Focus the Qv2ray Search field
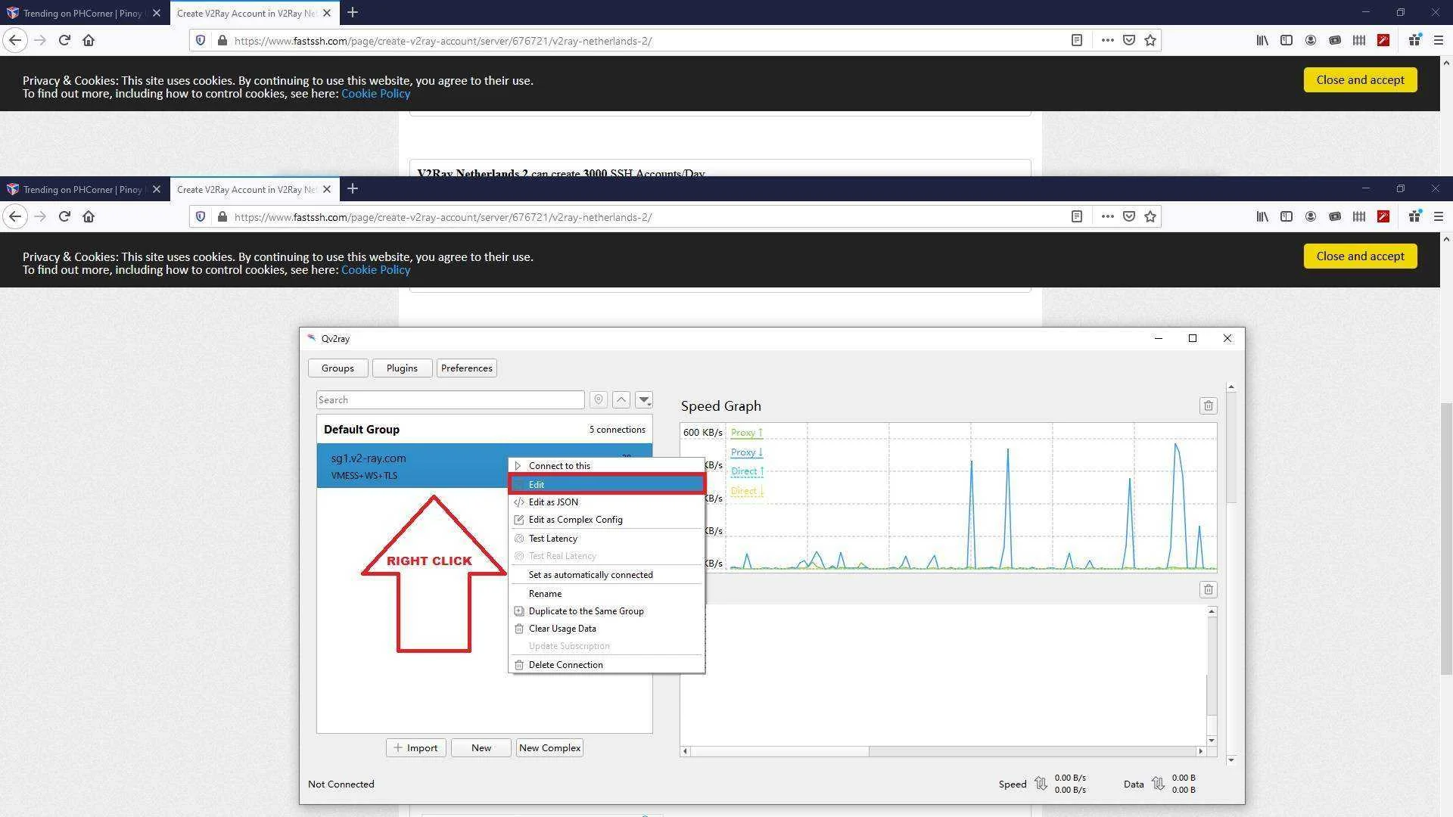The width and height of the screenshot is (1453, 817). click(x=450, y=400)
